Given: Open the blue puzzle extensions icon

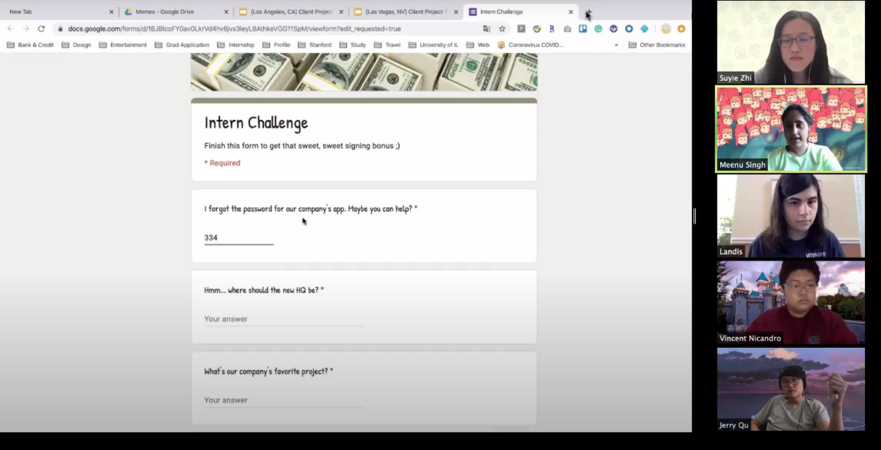Looking at the screenshot, I should pyautogui.click(x=644, y=29).
